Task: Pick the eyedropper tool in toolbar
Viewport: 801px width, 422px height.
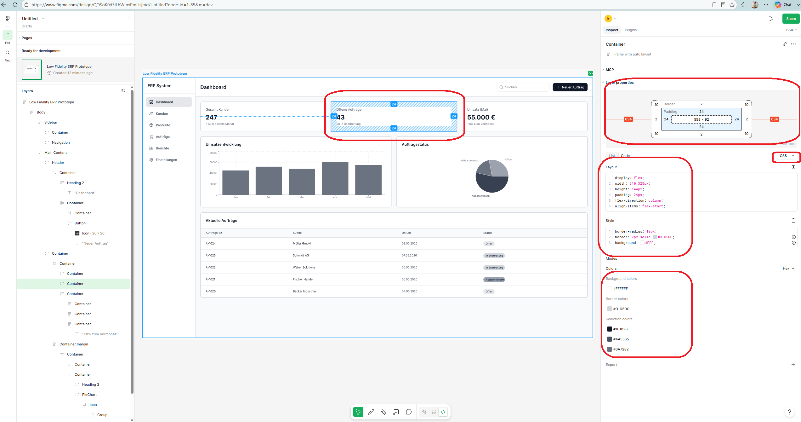Action: point(371,412)
